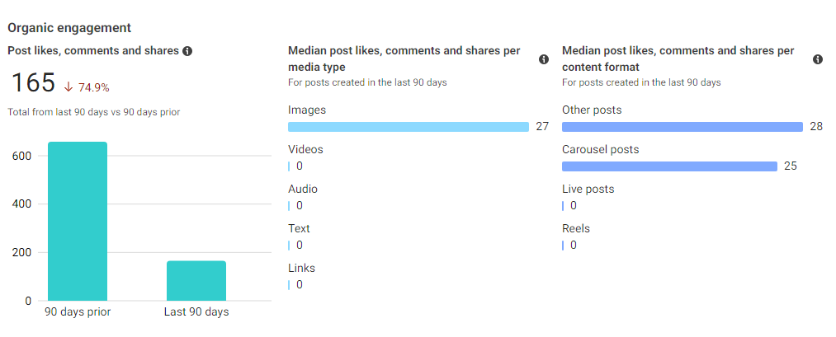Select the 90 days prior bar

pyautogui.click(x=78, y=221)
